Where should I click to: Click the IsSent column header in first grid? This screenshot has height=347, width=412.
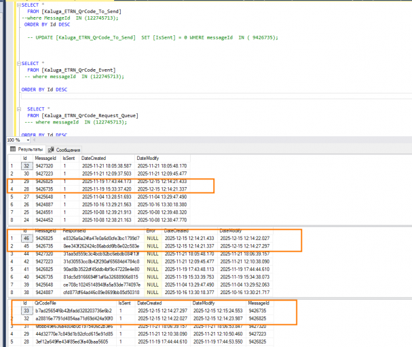(x=69, y=158)
